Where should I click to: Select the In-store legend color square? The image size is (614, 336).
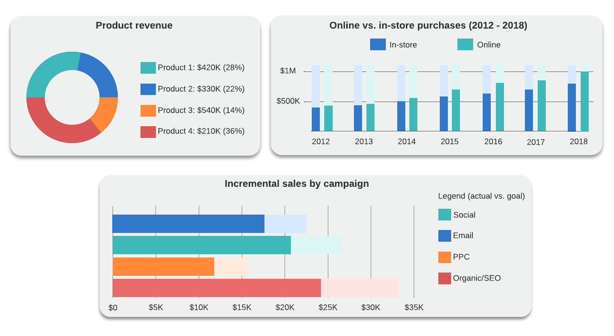(x=378, y=44)
